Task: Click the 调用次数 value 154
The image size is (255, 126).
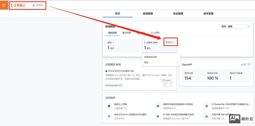Action: tap(188, 78)
